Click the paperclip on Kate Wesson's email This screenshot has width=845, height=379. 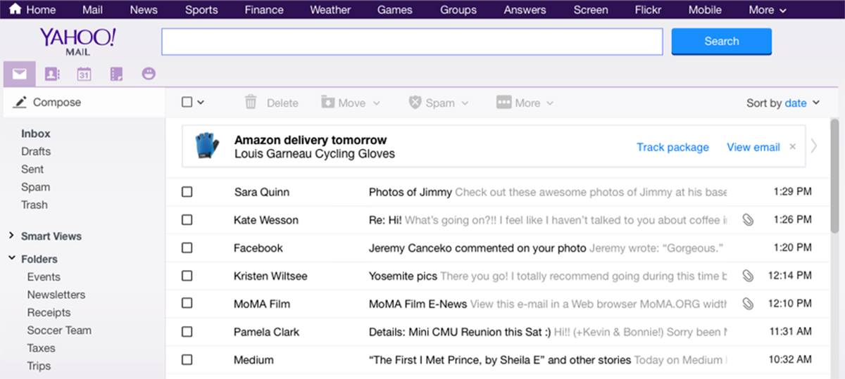point(748,220)
